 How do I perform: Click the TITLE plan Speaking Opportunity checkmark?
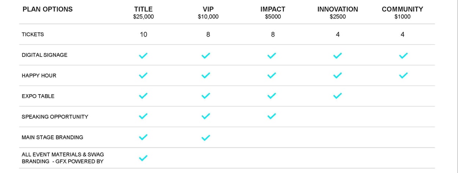143,117
